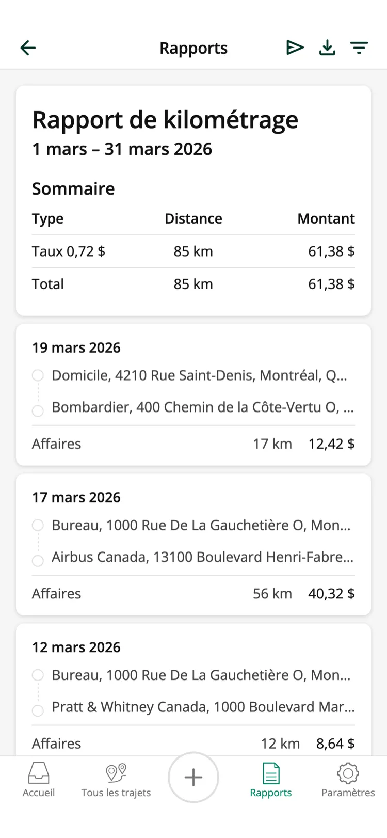The width and height of the screenshot is (387, 838).
Task: Tap the Pratt & Whitney Canada address
Action: tap(203, 707)
